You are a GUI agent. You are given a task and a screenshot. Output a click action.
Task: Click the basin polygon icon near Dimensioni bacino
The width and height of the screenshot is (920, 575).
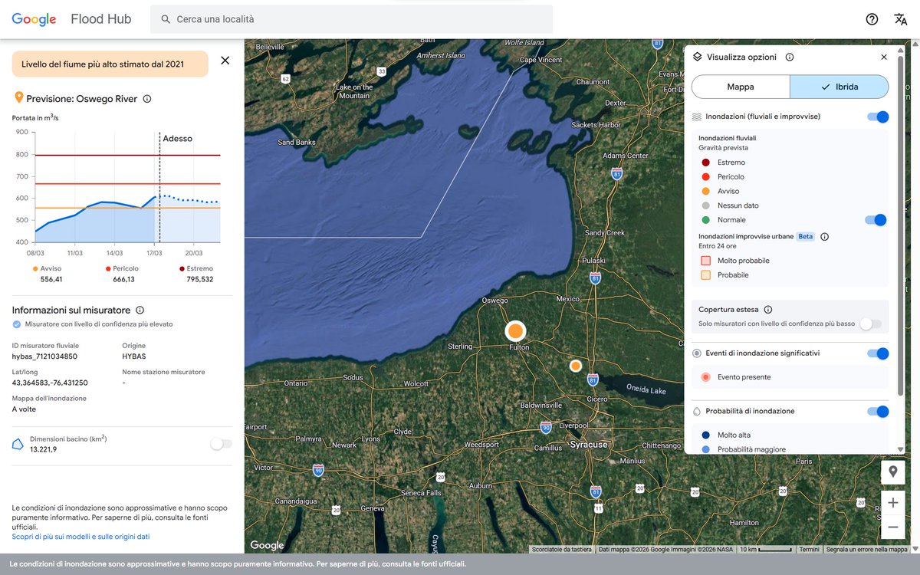point(18,445)
